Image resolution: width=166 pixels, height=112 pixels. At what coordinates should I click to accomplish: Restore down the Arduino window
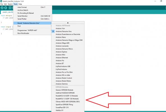(161, 1)
